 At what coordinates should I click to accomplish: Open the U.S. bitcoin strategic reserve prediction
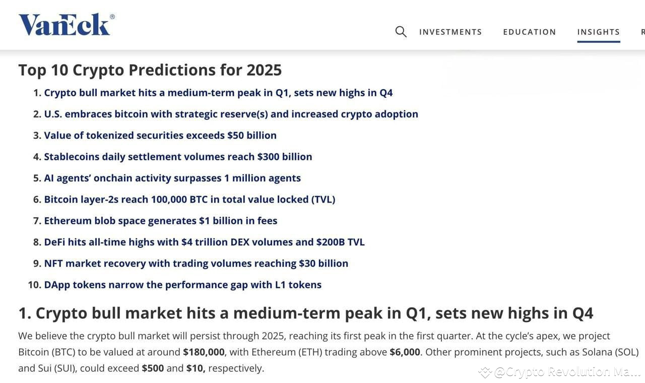click(231, 114)
